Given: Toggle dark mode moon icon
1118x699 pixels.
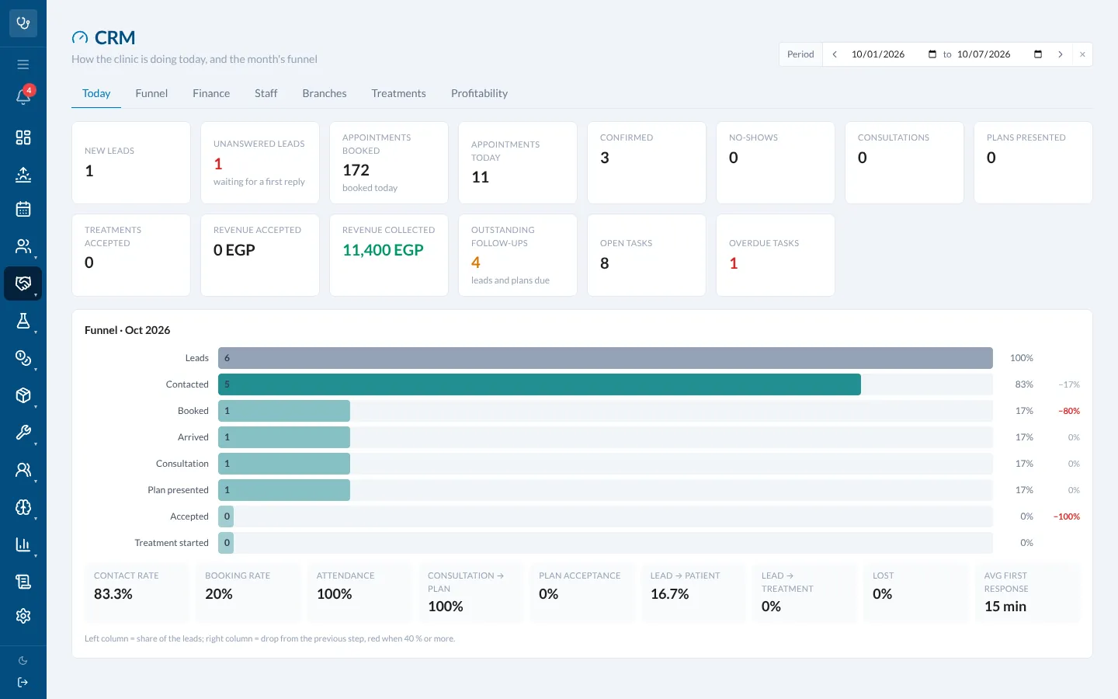Looking at the screenshot, I should pos(23,661).
